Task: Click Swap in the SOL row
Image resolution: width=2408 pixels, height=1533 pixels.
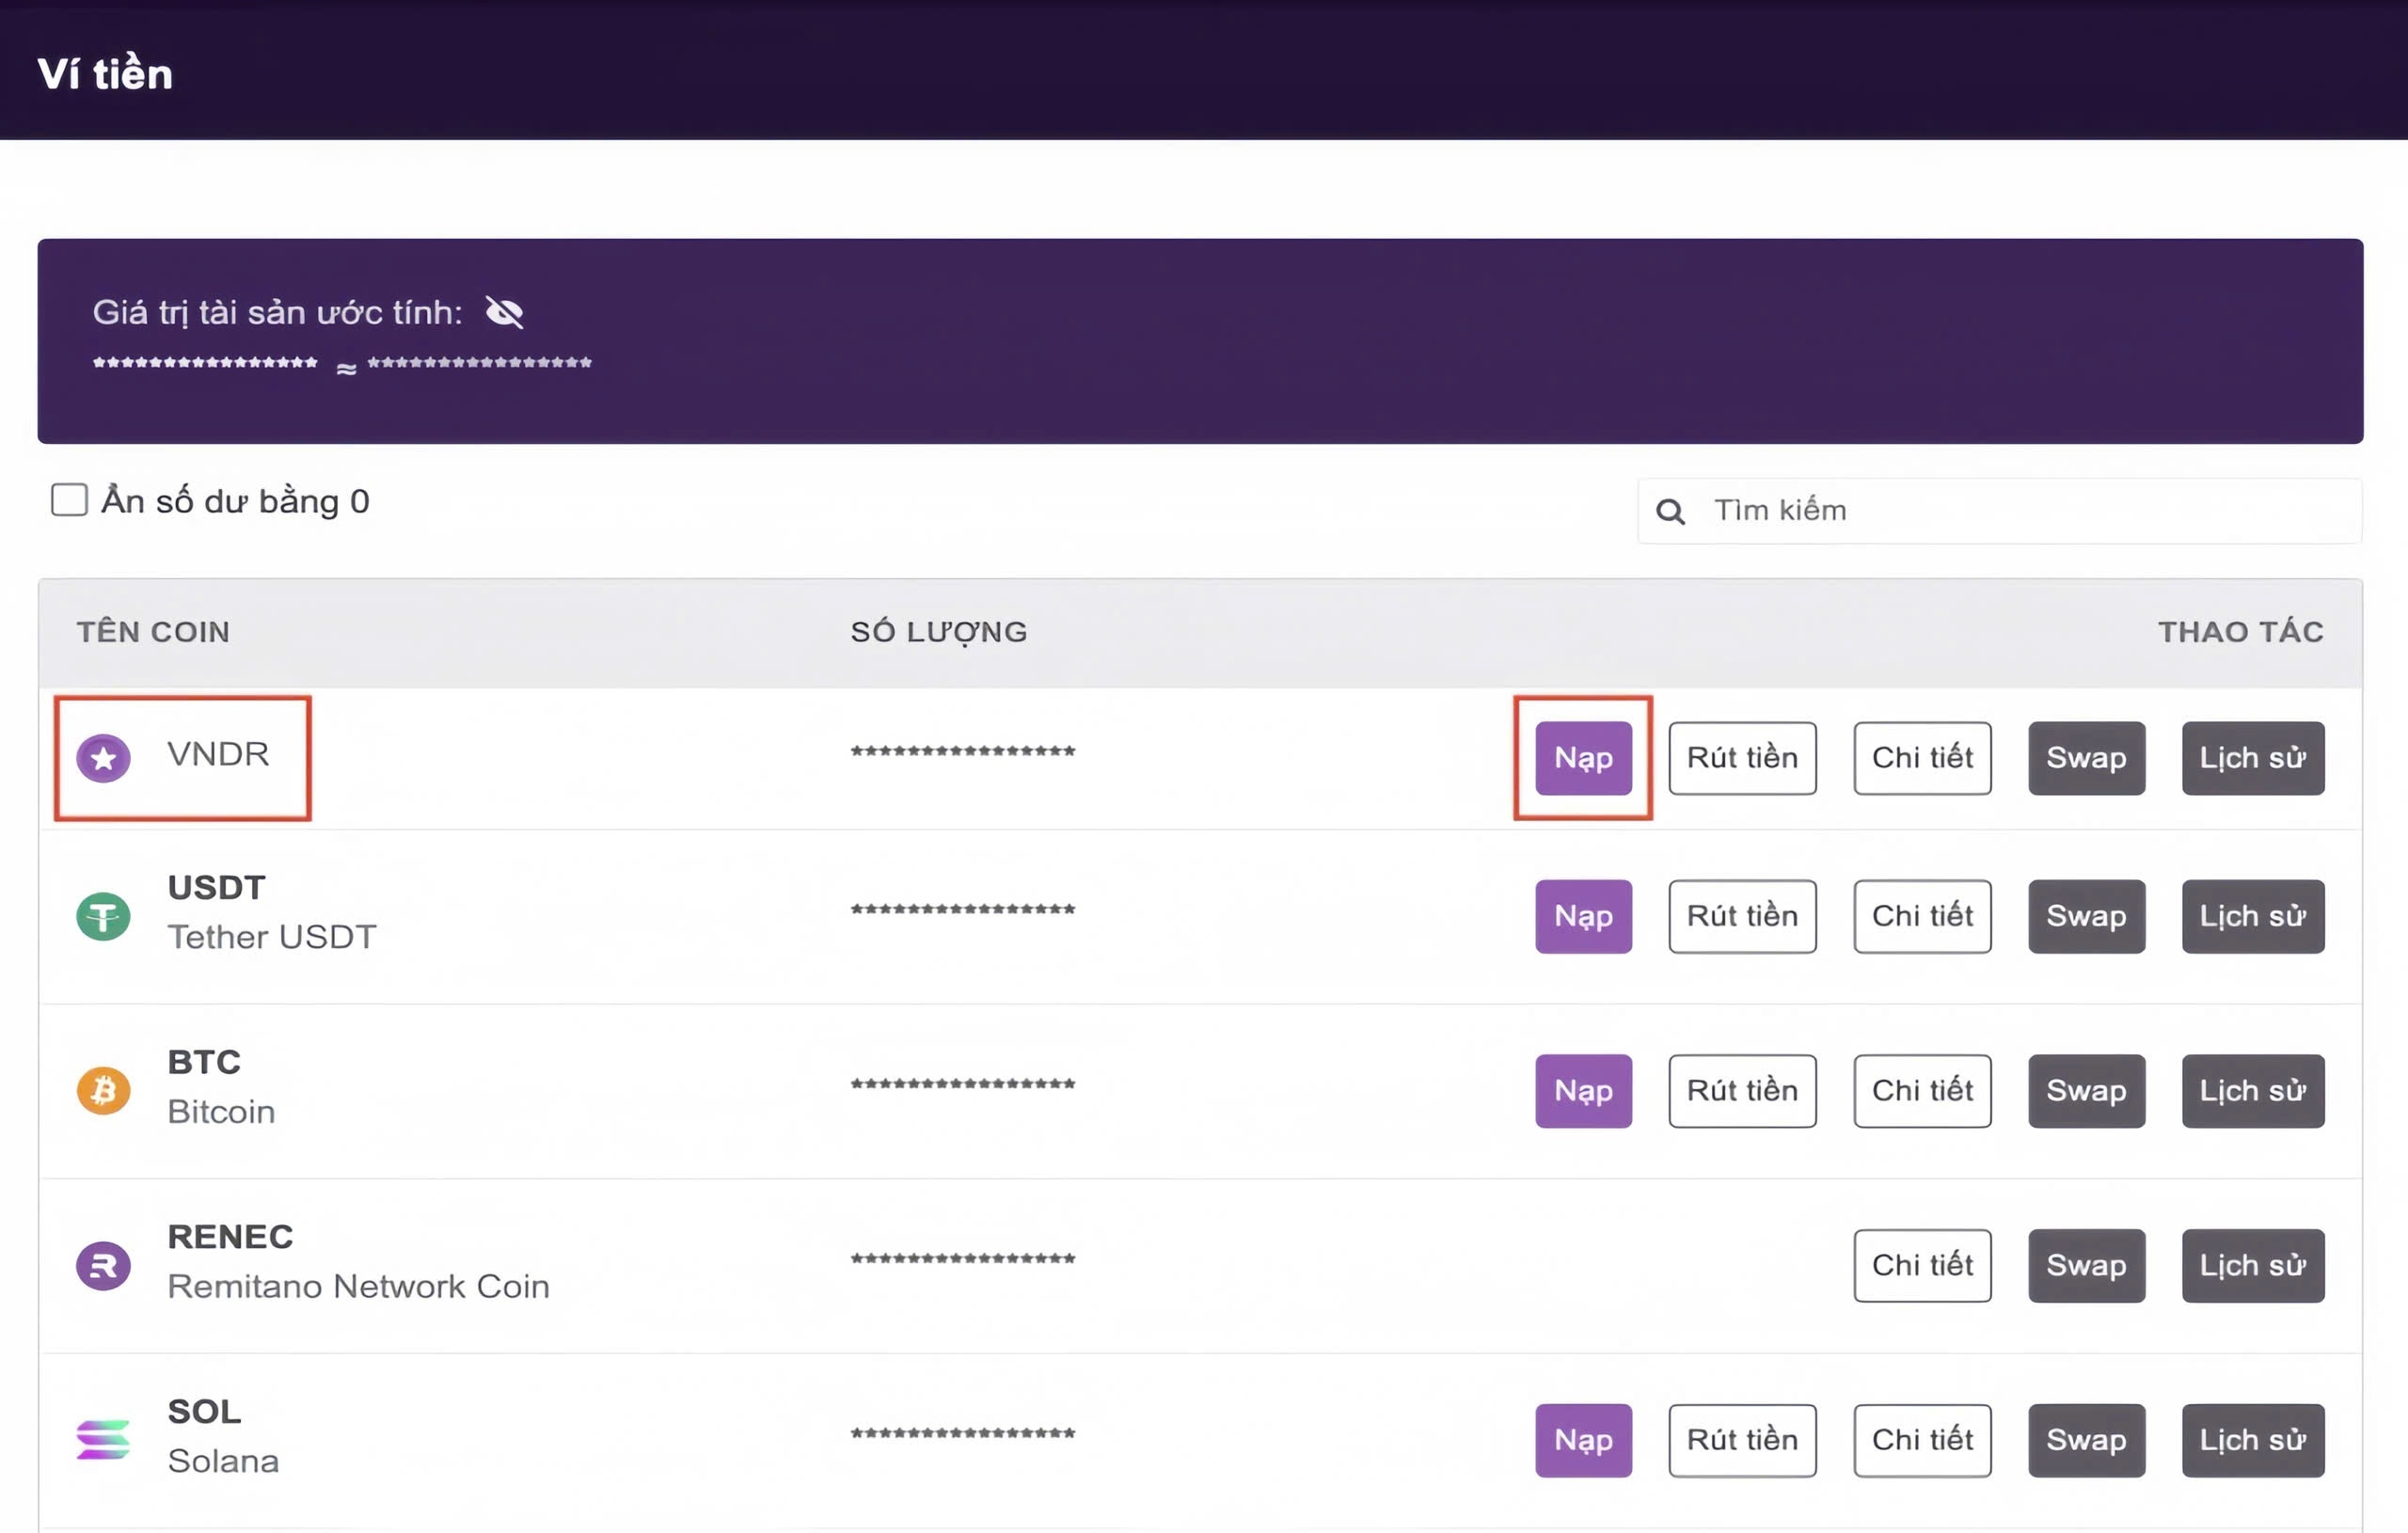Action: (x=2086, y=1440)
